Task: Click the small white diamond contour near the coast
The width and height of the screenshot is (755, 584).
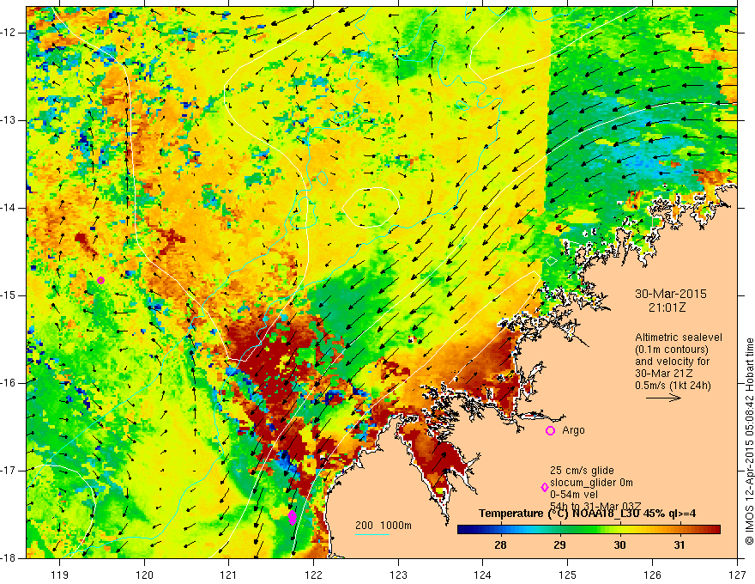Action: click(x=552, y=261)
